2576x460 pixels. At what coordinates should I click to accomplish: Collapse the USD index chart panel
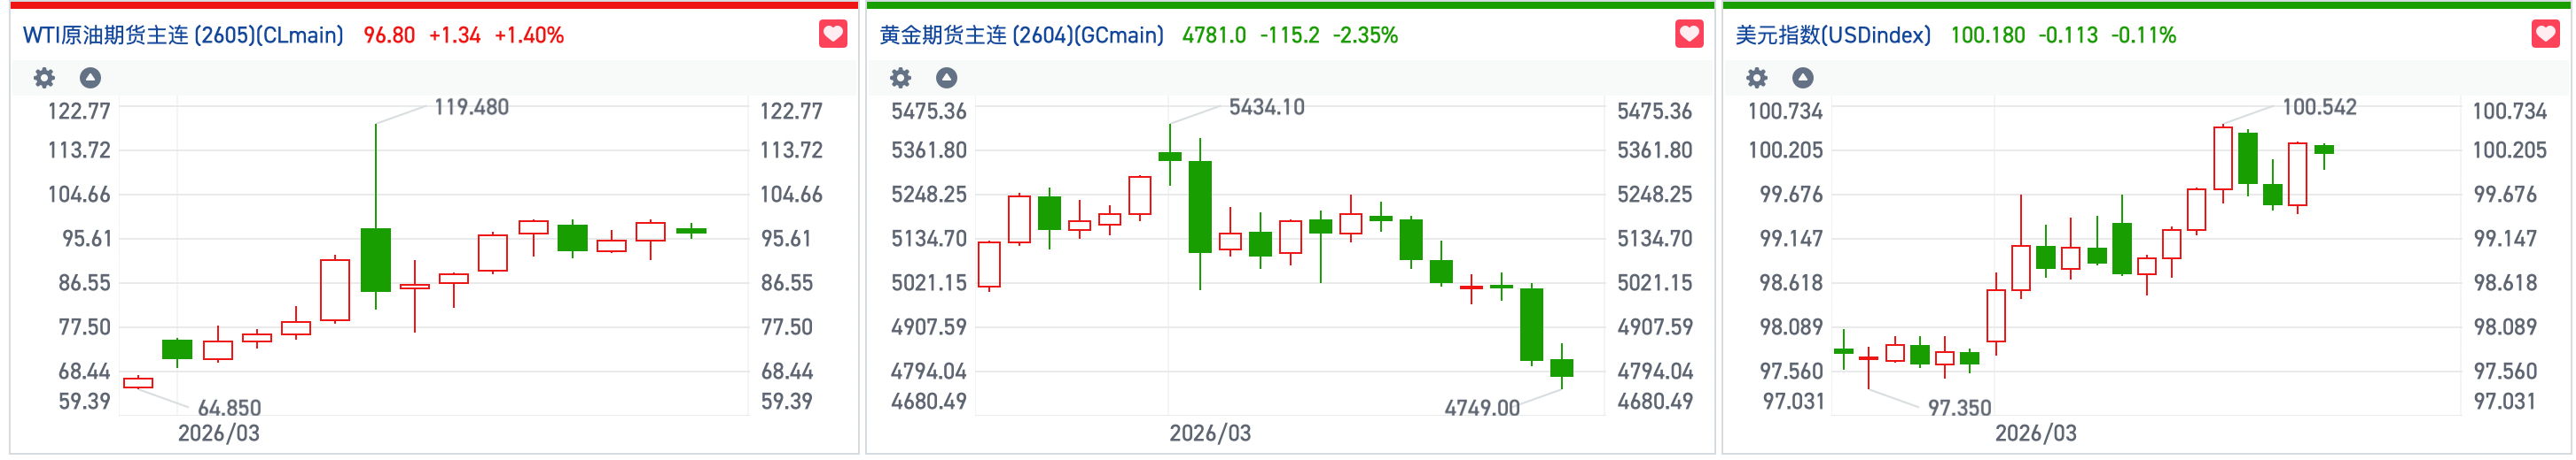1802,78
